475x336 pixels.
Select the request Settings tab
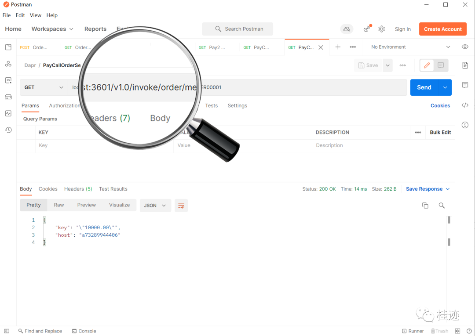point(237,105)
